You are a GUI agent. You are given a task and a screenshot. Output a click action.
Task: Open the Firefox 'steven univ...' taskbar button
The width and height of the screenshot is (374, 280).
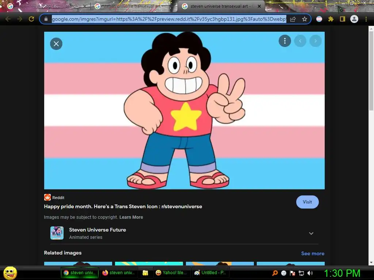click(119, 273)
